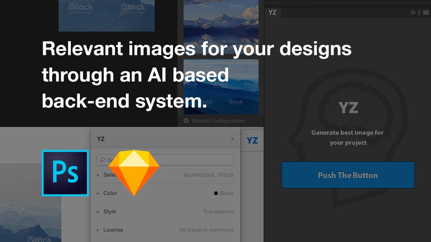
Task: Select the blue hazy hills thumbnail
Action: tap(221, 87)
